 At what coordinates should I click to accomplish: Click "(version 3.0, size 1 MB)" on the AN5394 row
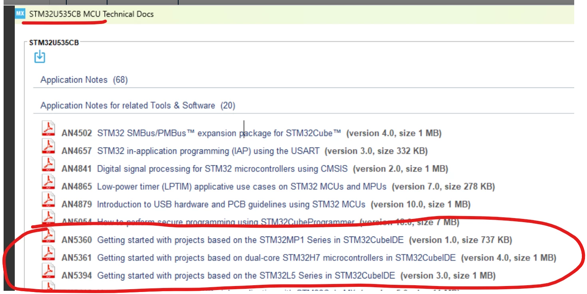point(448,276)
